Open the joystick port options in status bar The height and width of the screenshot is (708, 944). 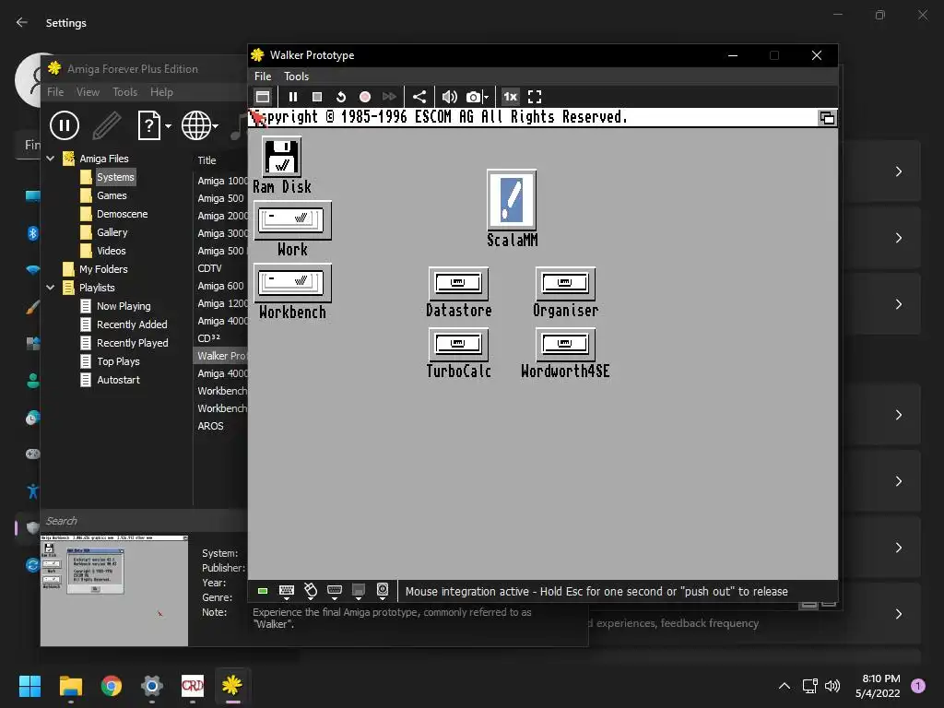coord(335,591)
